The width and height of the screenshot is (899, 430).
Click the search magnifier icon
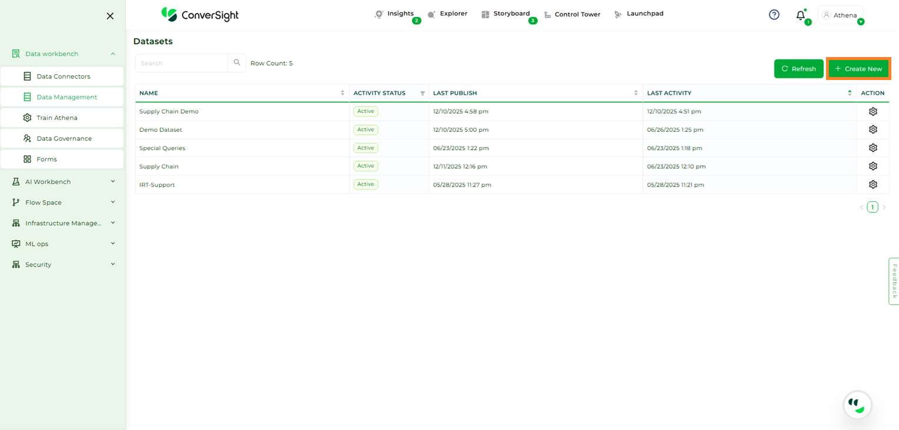(x=237, y=63)
